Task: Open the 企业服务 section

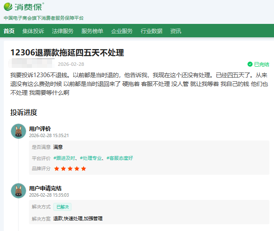Action: click(122, 31)
